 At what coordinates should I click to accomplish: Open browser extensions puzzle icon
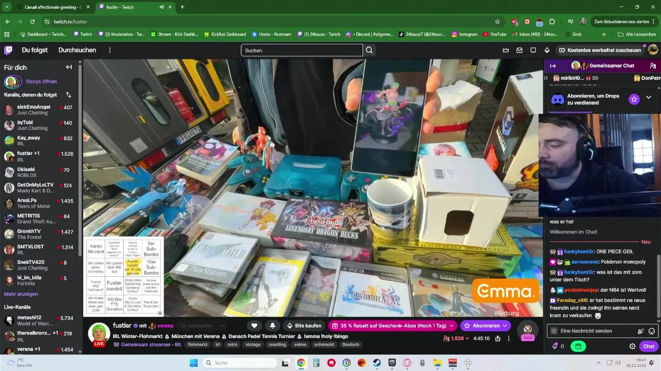pos(552,22)
